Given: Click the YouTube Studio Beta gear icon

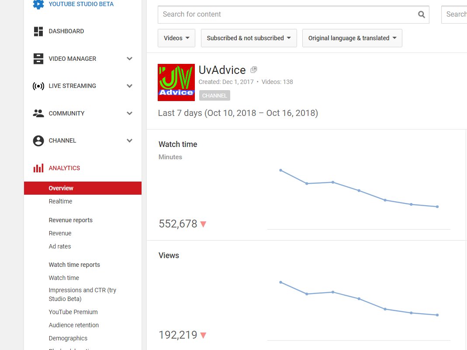Looking at the screenshot, I should [38, 4].
